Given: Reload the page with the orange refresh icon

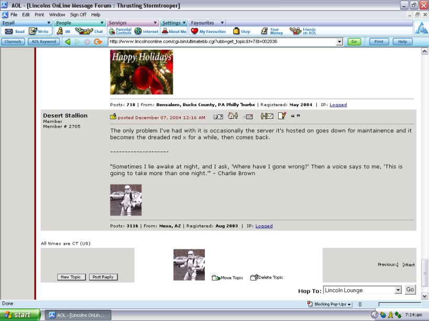Looking at the screenshot, I should pos(97,42).
